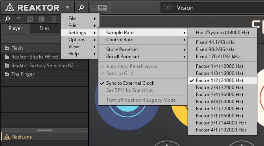
Task: Select Factor 2/3 (32000 Hz)
Action: click(x=222, y=88)
